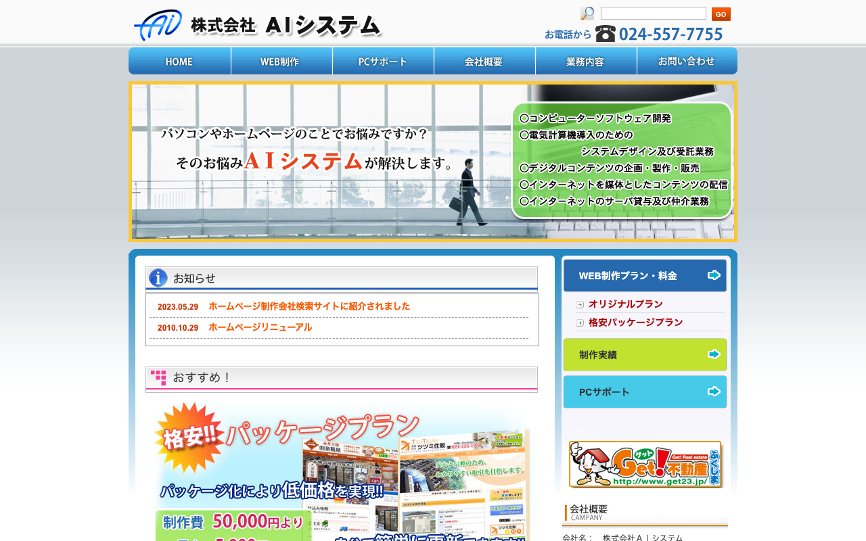Click the bullet icon beside オリジナルプラン
The width and height of the screenshot is (866, 541).
tap(580, 305)
